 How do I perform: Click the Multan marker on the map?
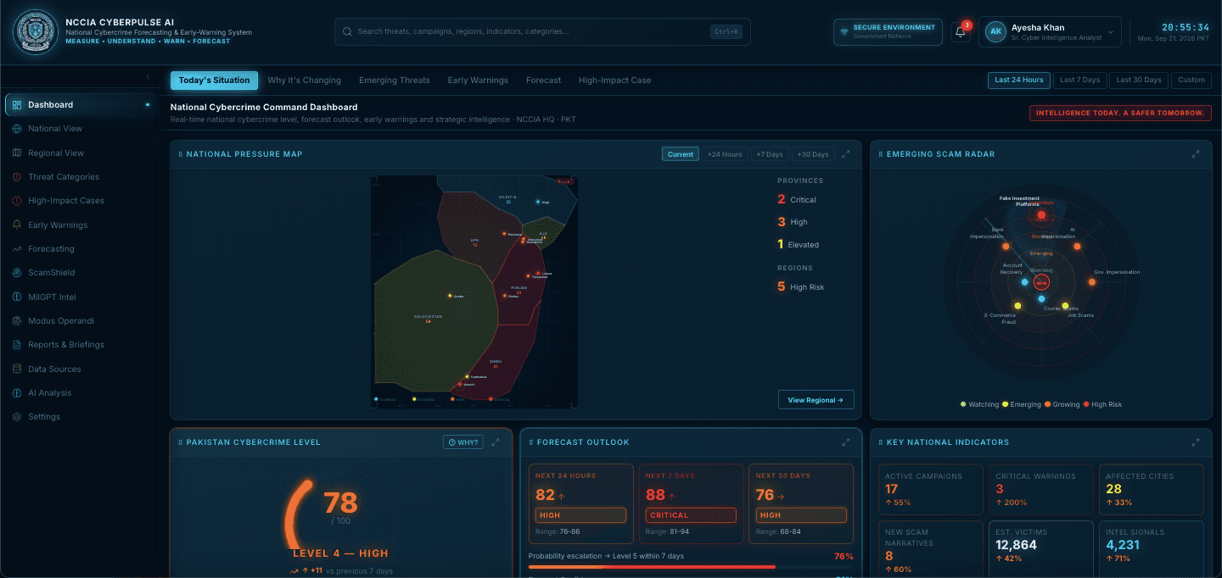pyautogui.click(x=504, y=296)
